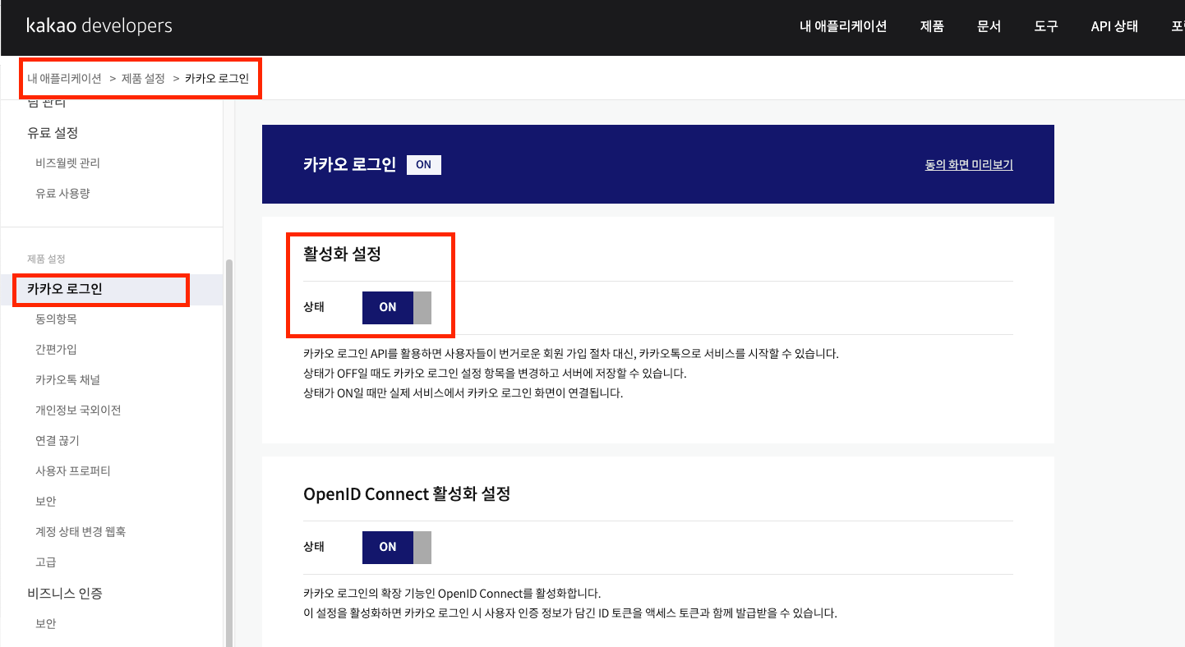This screenshot has width=1185, height=647.
Task: Select 비즈니스 인증 in the sidebar
Action: click(65, 594)
